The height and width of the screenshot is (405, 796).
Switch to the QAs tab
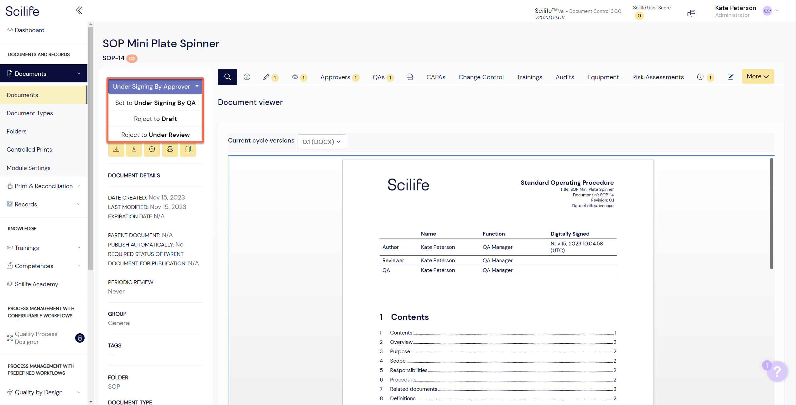pos(383,77)
